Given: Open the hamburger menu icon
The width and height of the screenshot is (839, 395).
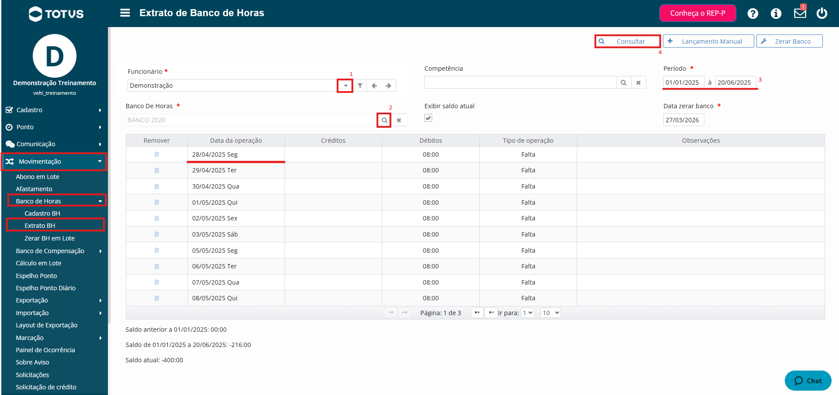Looking at the screenshot, I should (x=125, y=13).
